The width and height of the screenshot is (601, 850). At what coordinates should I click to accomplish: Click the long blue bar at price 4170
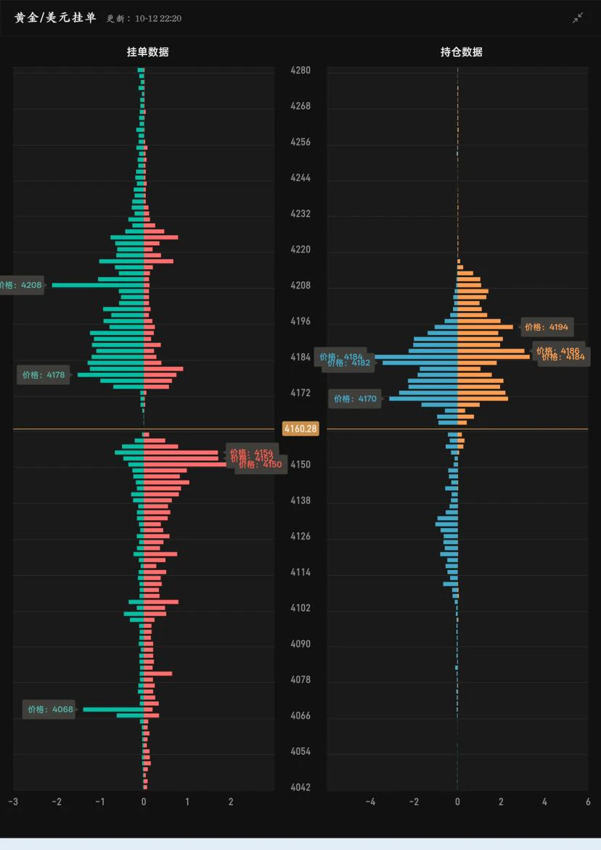click(424, 399)
